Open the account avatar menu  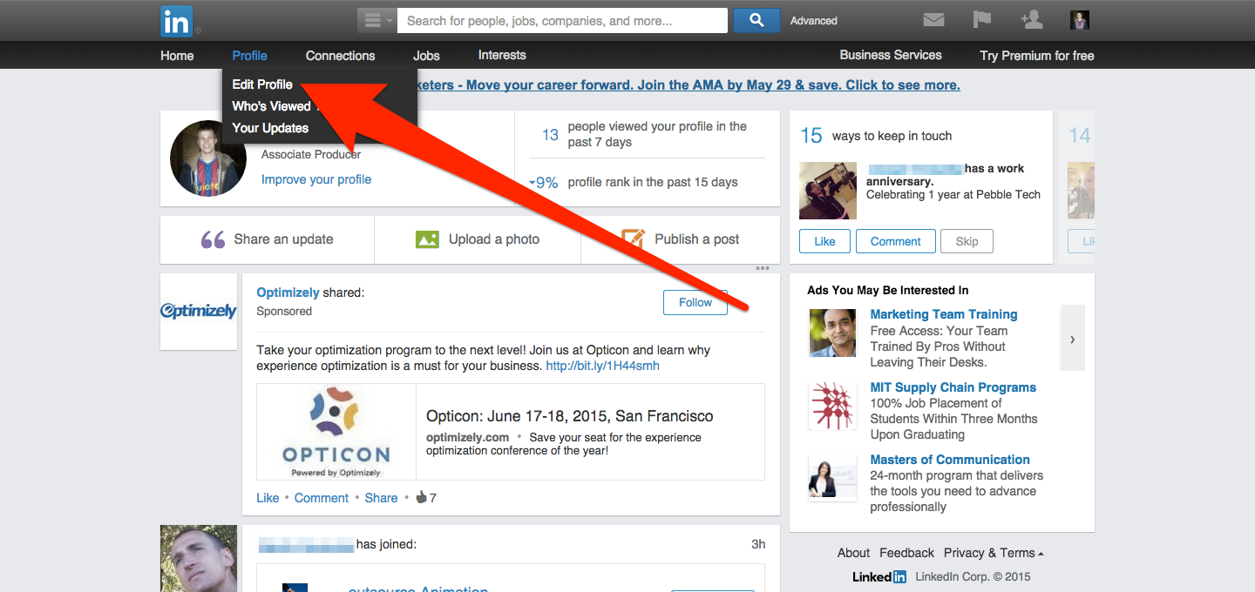[x=1080, y=20]
